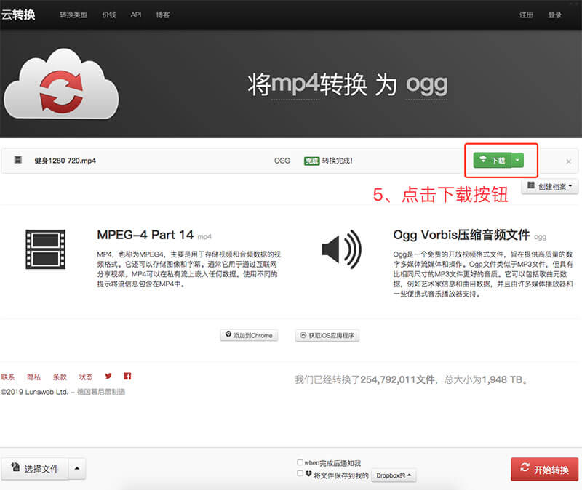Click 登录 to log in
The height and width of the screenshot is (490, 582).
point(554,15)
